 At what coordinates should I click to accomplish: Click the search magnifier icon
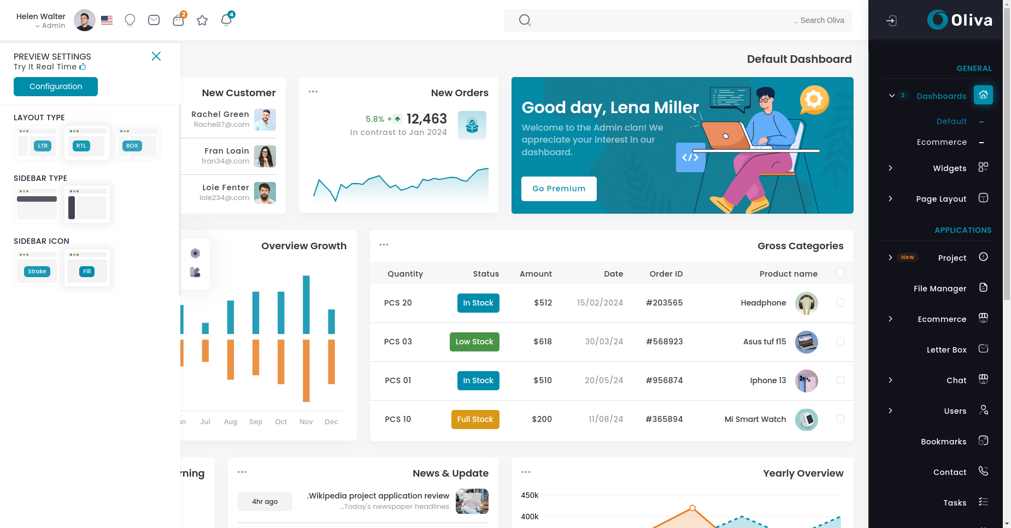coord(525,20)
